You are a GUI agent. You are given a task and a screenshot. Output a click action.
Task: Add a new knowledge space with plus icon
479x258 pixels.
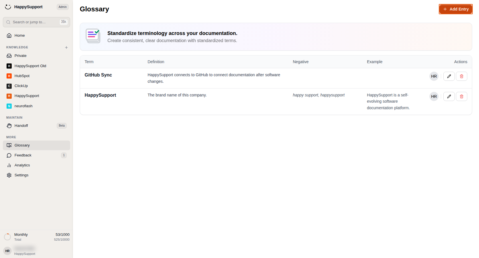pyautogui.click(x=66, y=48)
